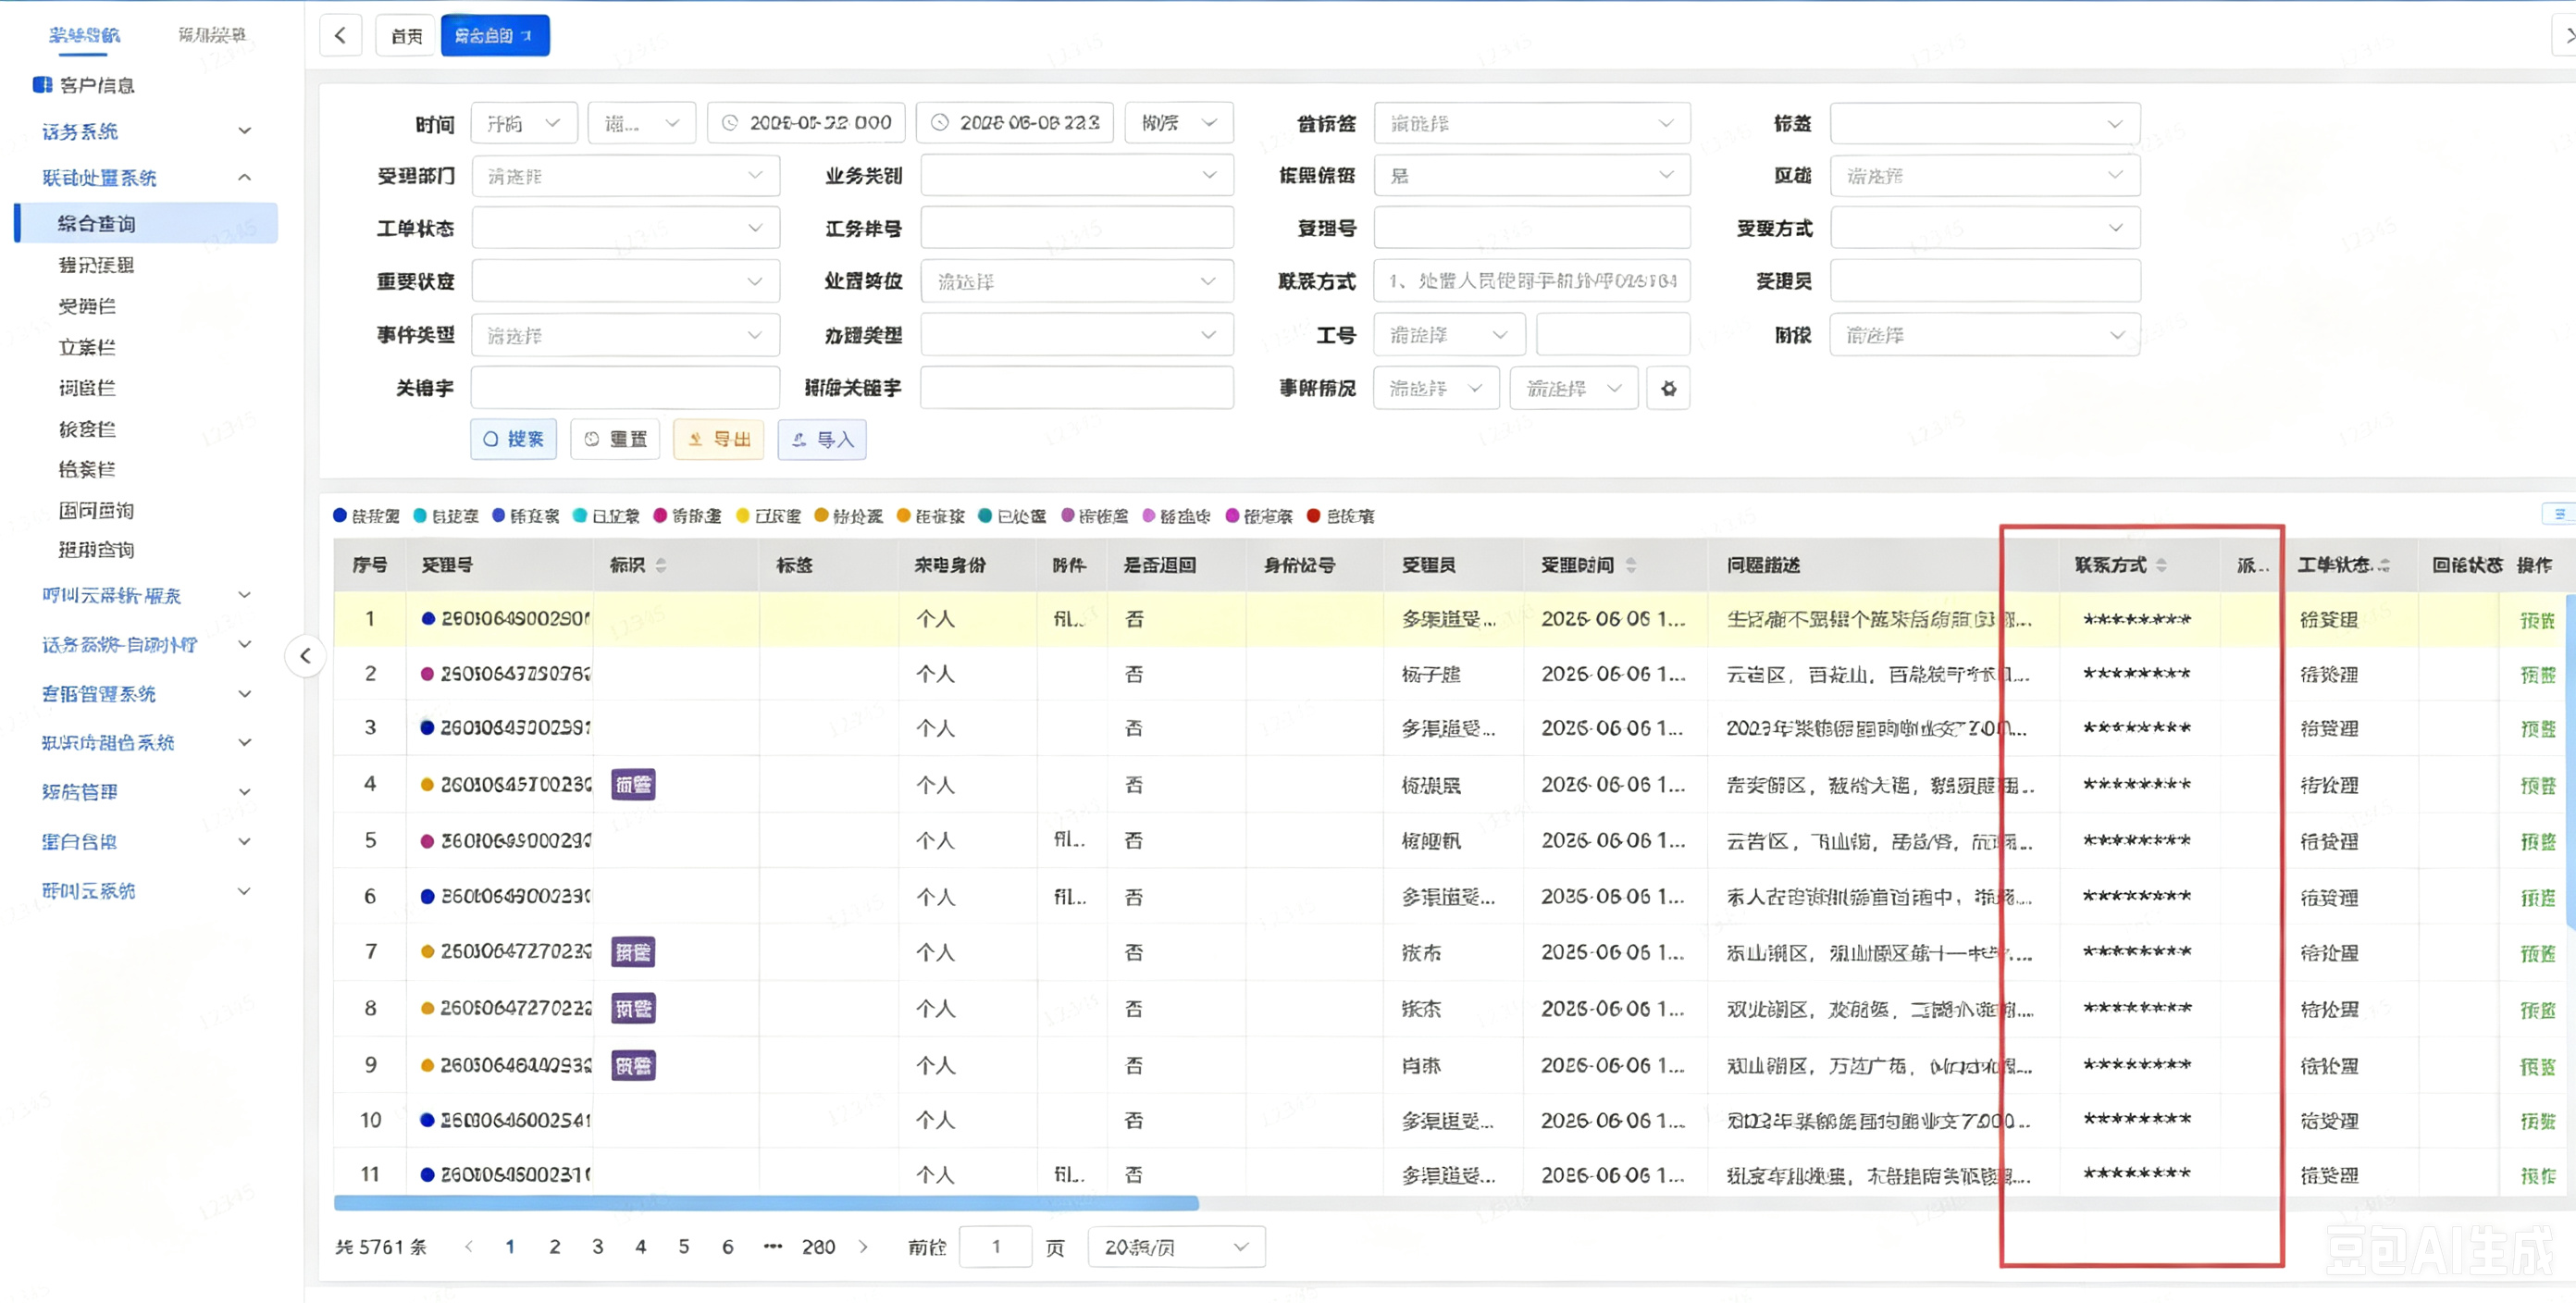Click the 客户信息 icon in the sidebar
Screen dimensions: 2576x1303
tap(42, 85)
